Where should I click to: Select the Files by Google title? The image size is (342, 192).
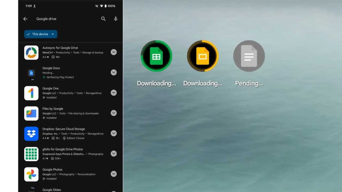pyautogui.click(x=53, y=109)
